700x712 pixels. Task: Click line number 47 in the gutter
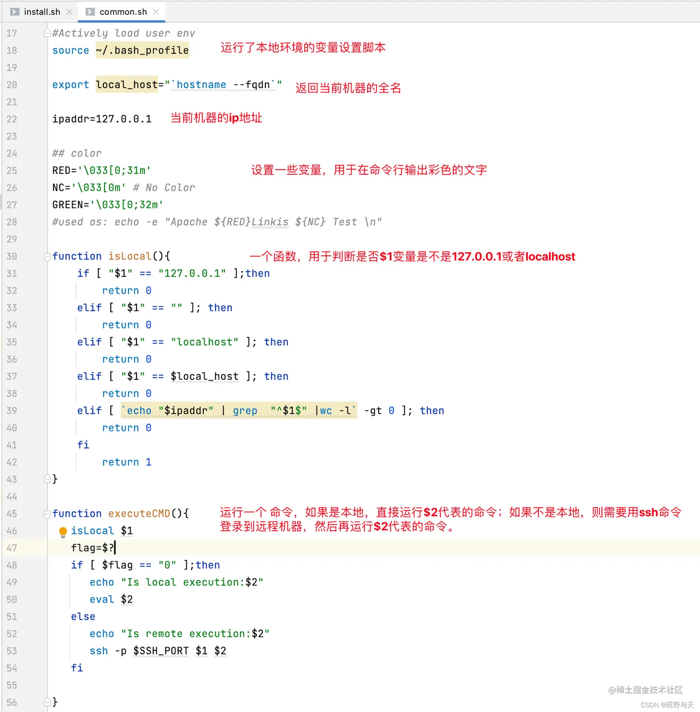click(12, 548)
